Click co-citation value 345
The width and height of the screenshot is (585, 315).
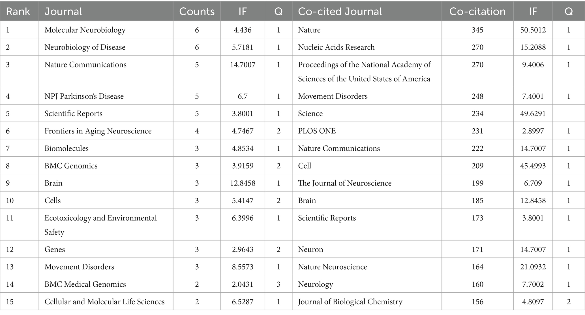pos(477,30)
